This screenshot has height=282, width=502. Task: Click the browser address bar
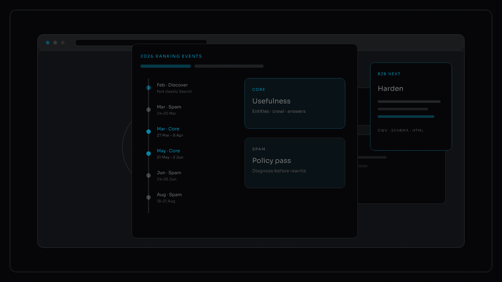pyautogui.click(x=141, y=43)
